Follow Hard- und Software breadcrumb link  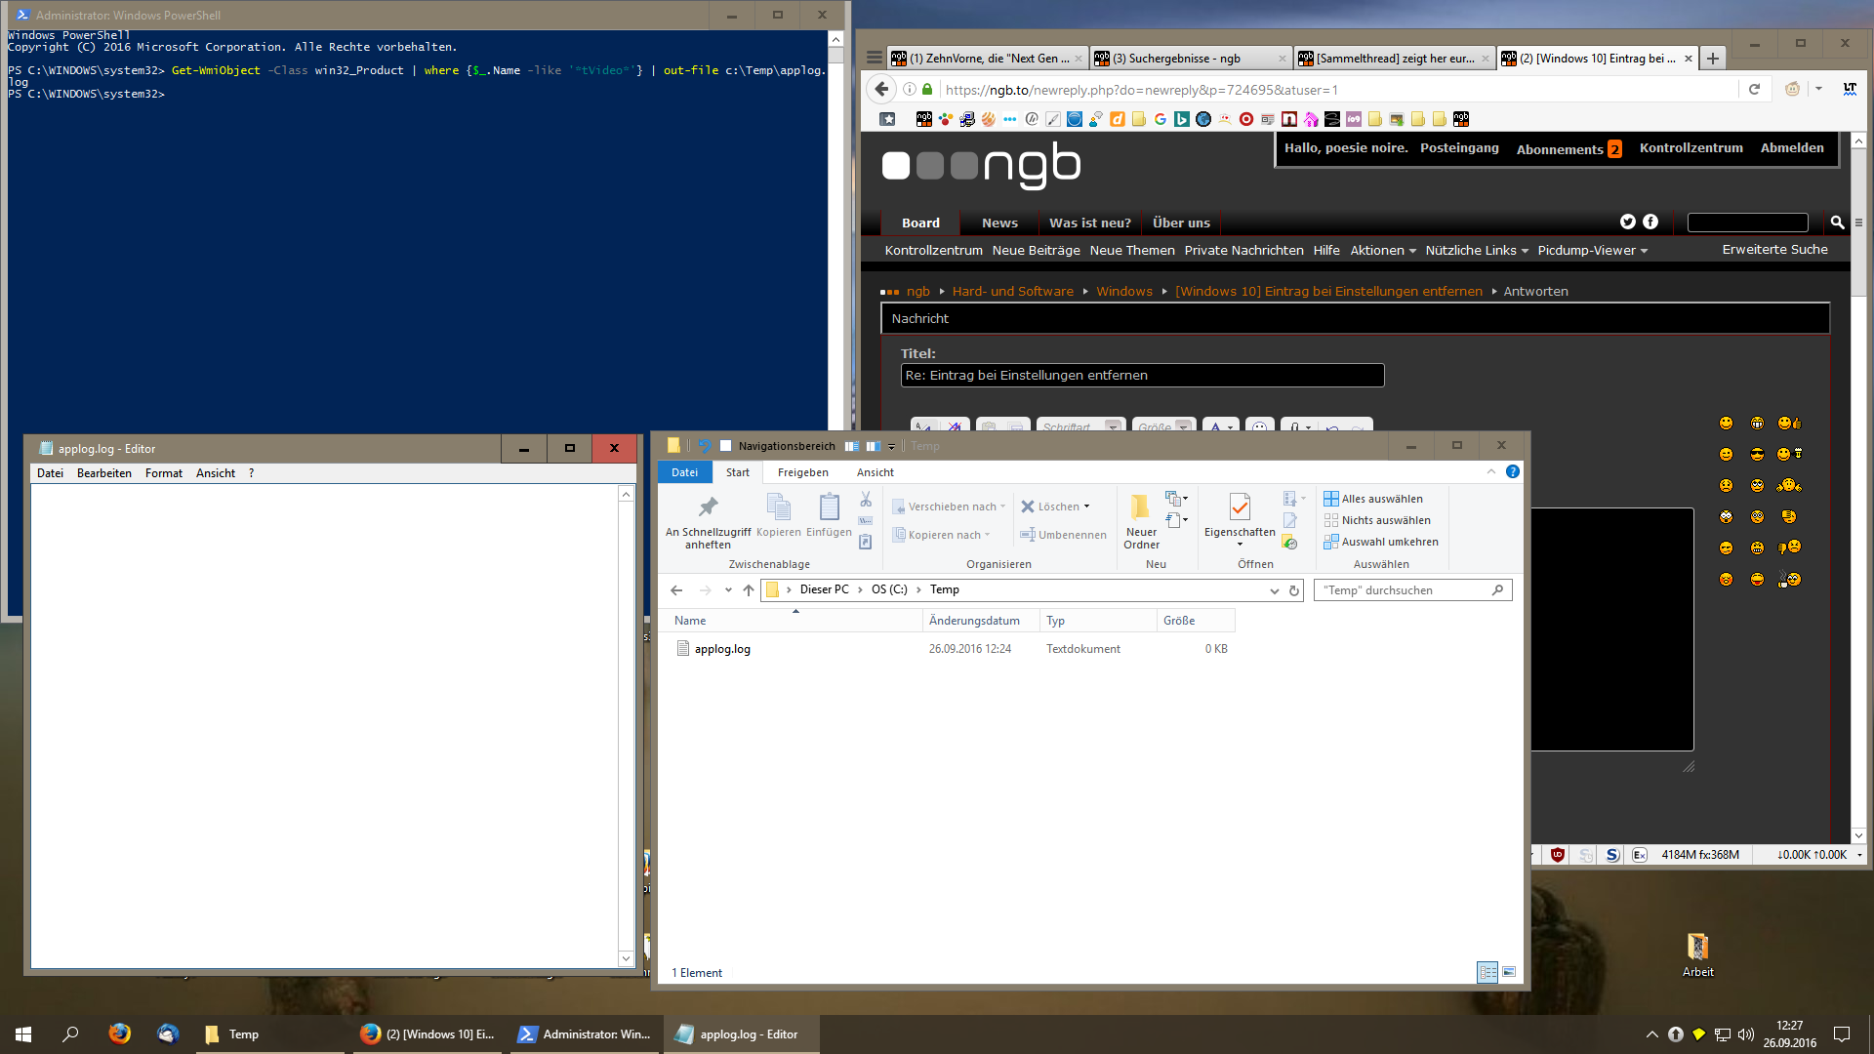(x=1012, y=292)
